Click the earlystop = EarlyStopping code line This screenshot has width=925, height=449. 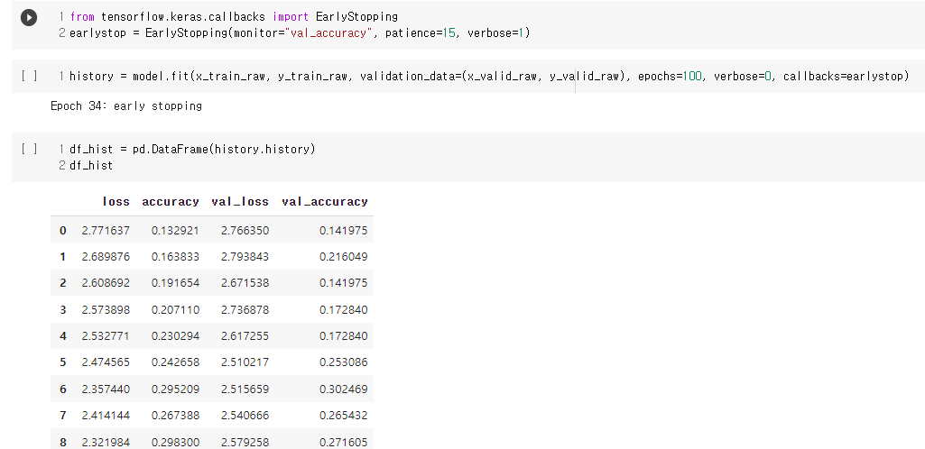point(300,33)
